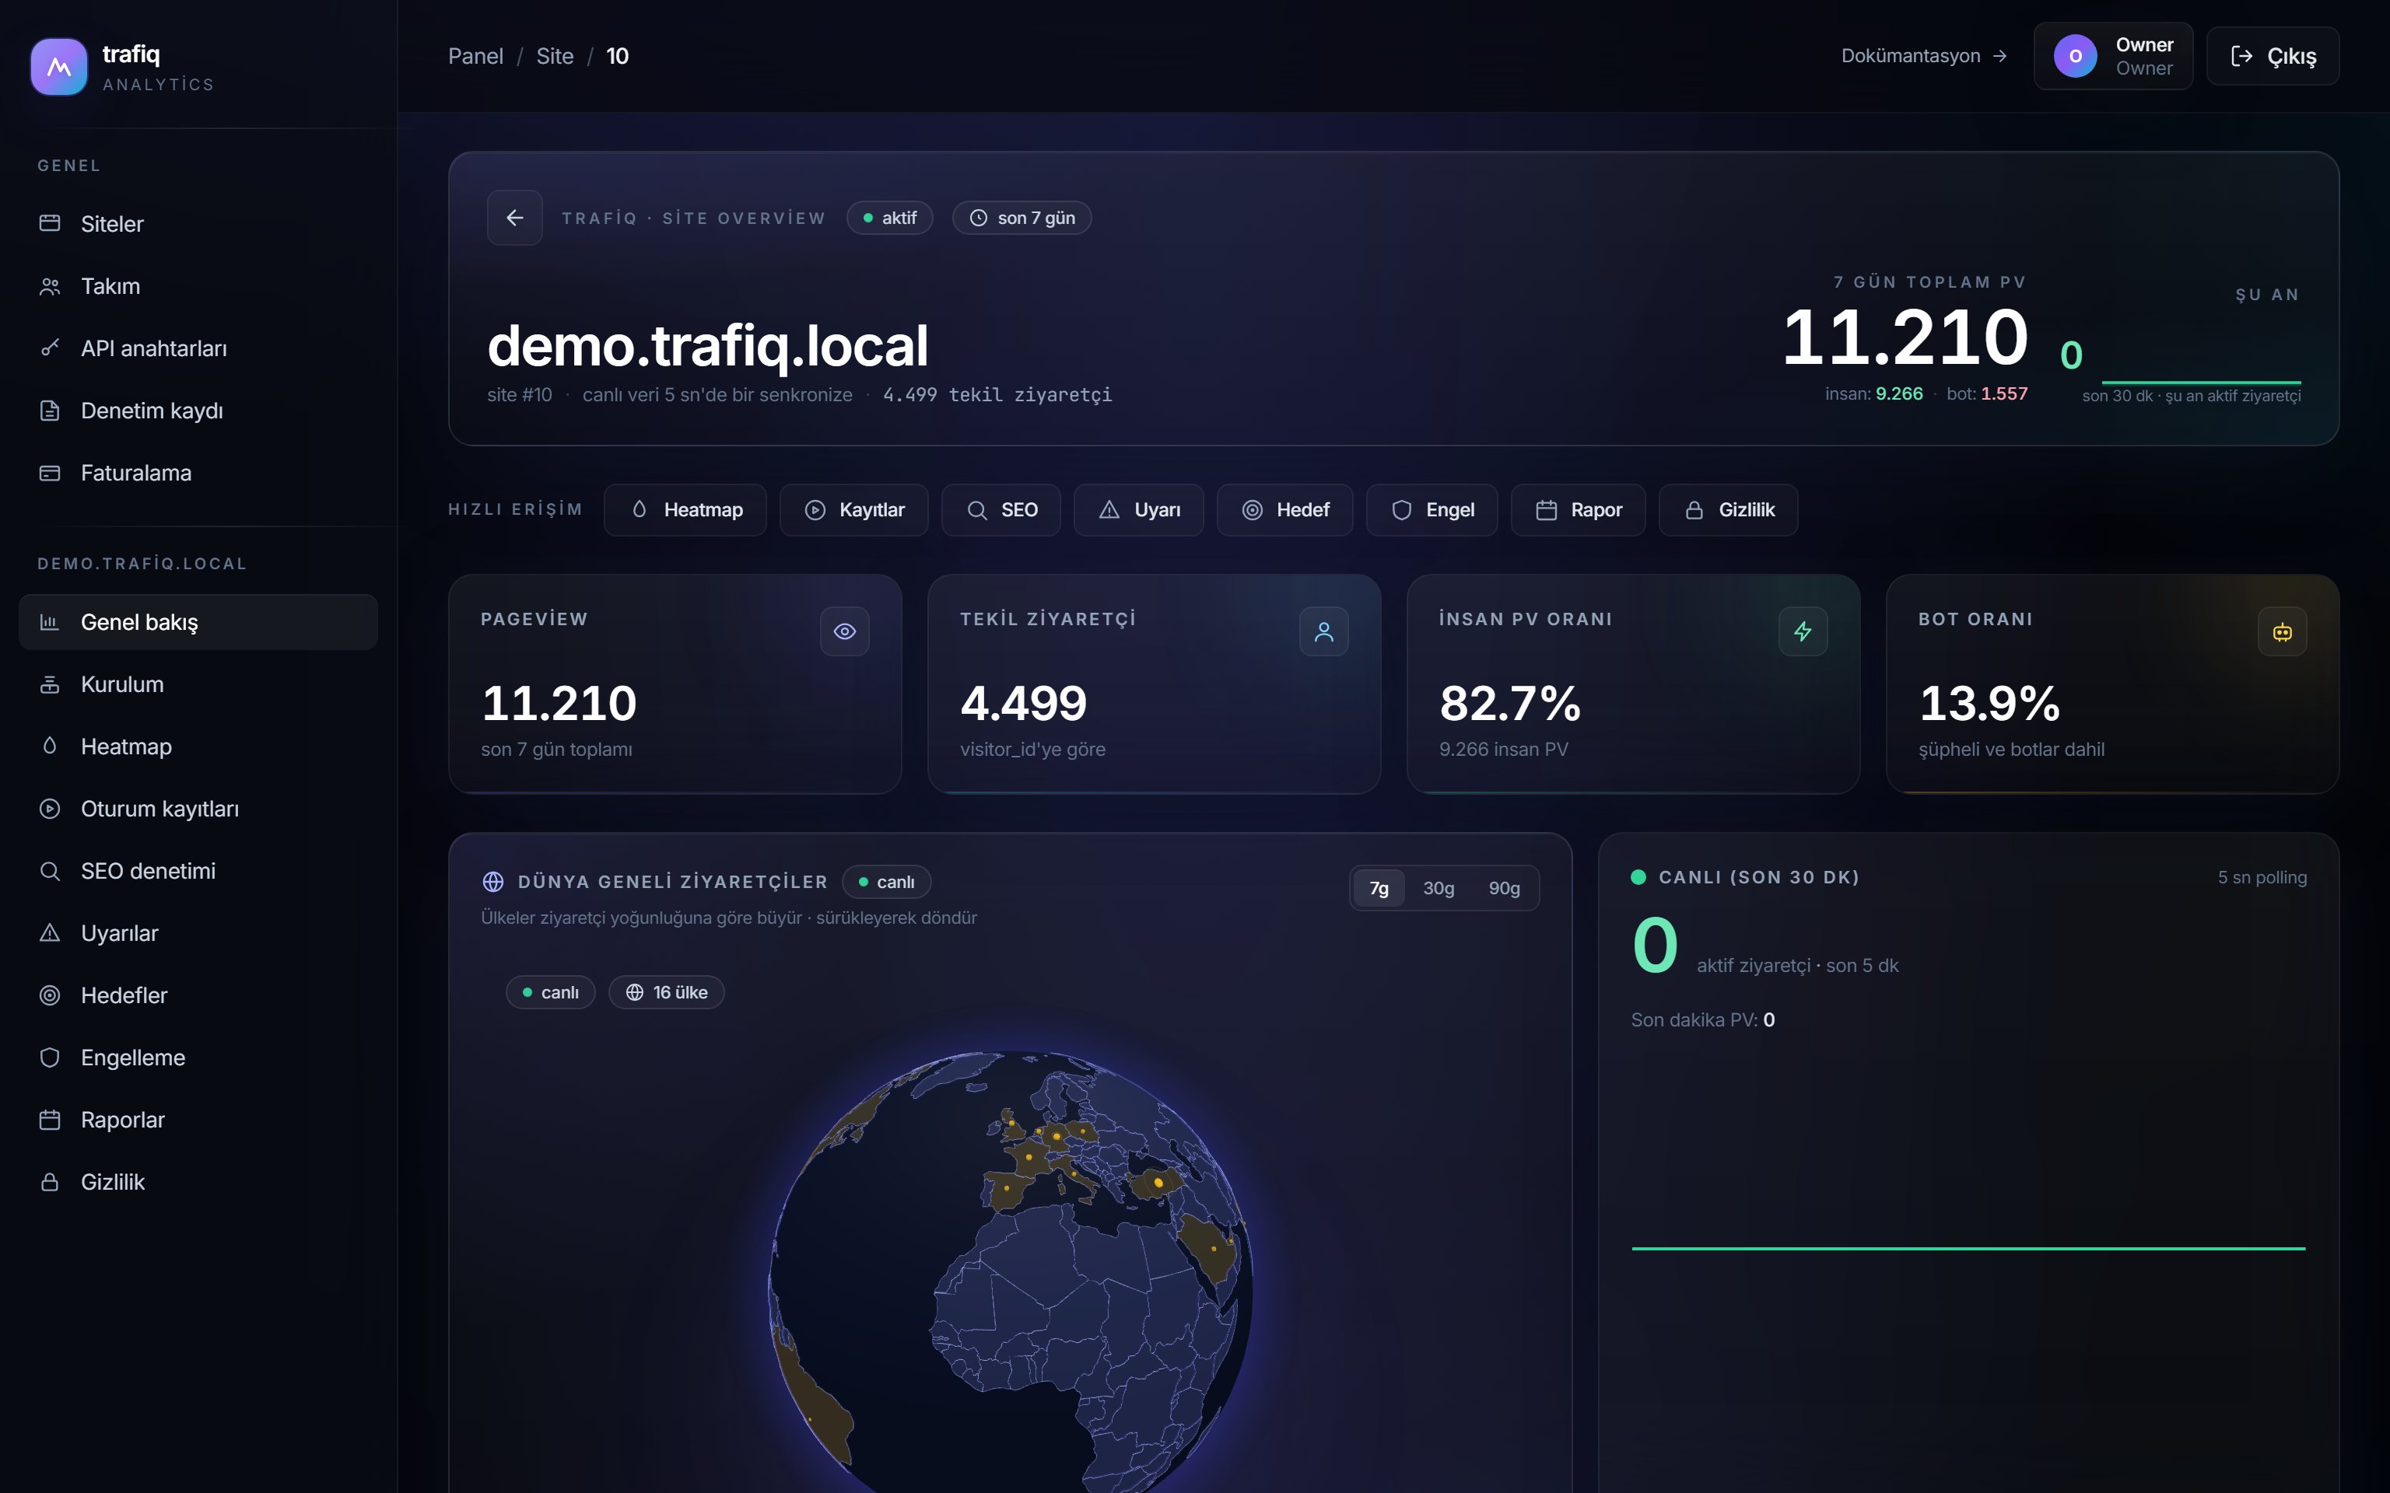Click the Bot Oranı 13.9% stat card
Screen dimensions: 2390x1493
2112,684
